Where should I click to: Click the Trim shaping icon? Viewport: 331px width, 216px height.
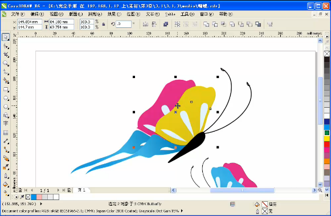pos(215,25)
